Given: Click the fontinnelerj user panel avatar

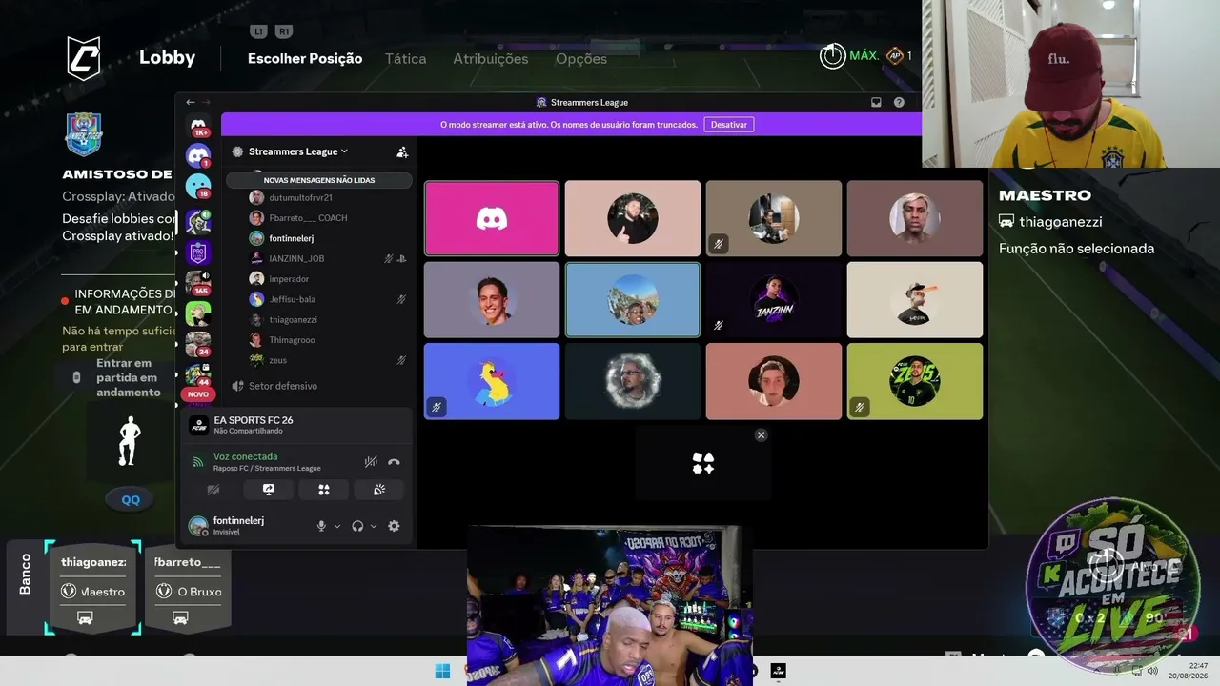Looking at the screenshot, I should click(198, 526).
